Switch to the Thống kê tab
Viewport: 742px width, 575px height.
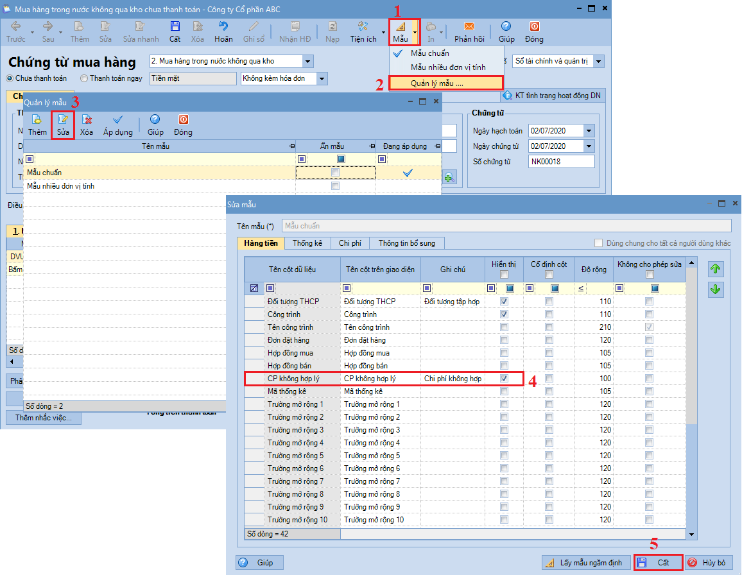point(307,243)
